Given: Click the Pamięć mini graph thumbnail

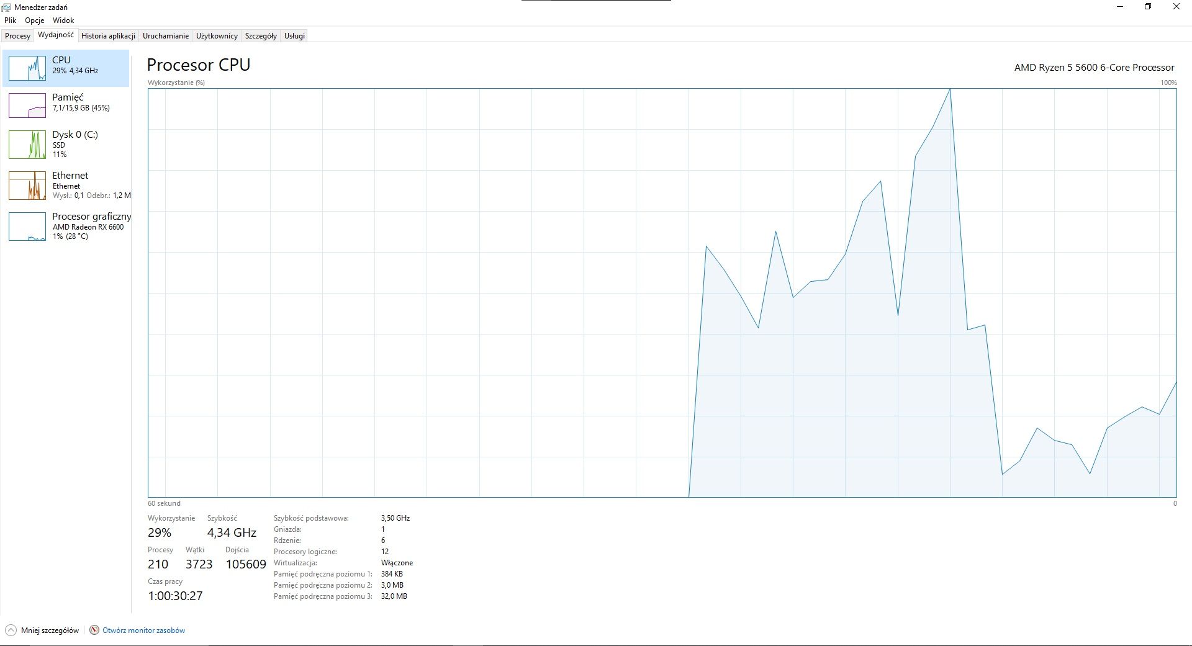Looking at the screenshot, I should click(x=27, y=105).
